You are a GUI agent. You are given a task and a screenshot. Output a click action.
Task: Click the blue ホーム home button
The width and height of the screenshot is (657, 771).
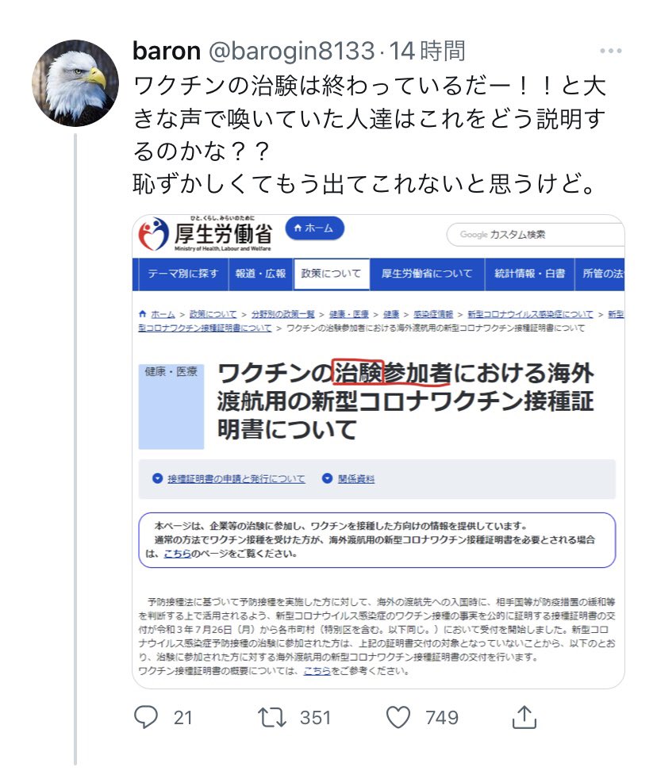315,228
